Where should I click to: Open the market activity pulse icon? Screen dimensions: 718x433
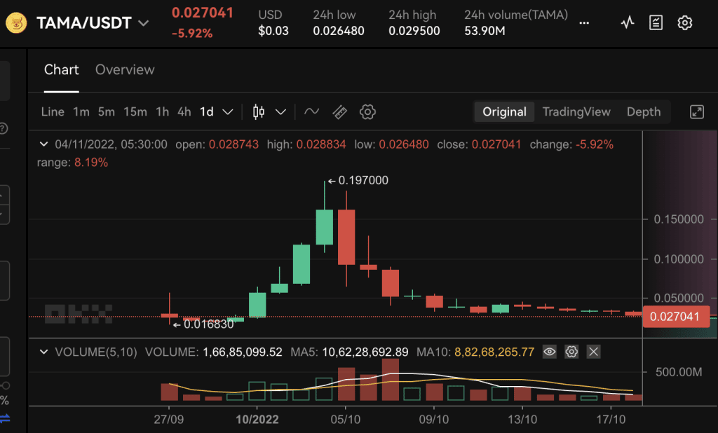coord(628,23)
